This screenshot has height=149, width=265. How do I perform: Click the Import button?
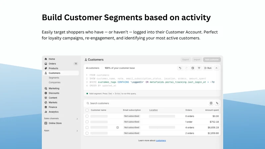coord(197,60)
